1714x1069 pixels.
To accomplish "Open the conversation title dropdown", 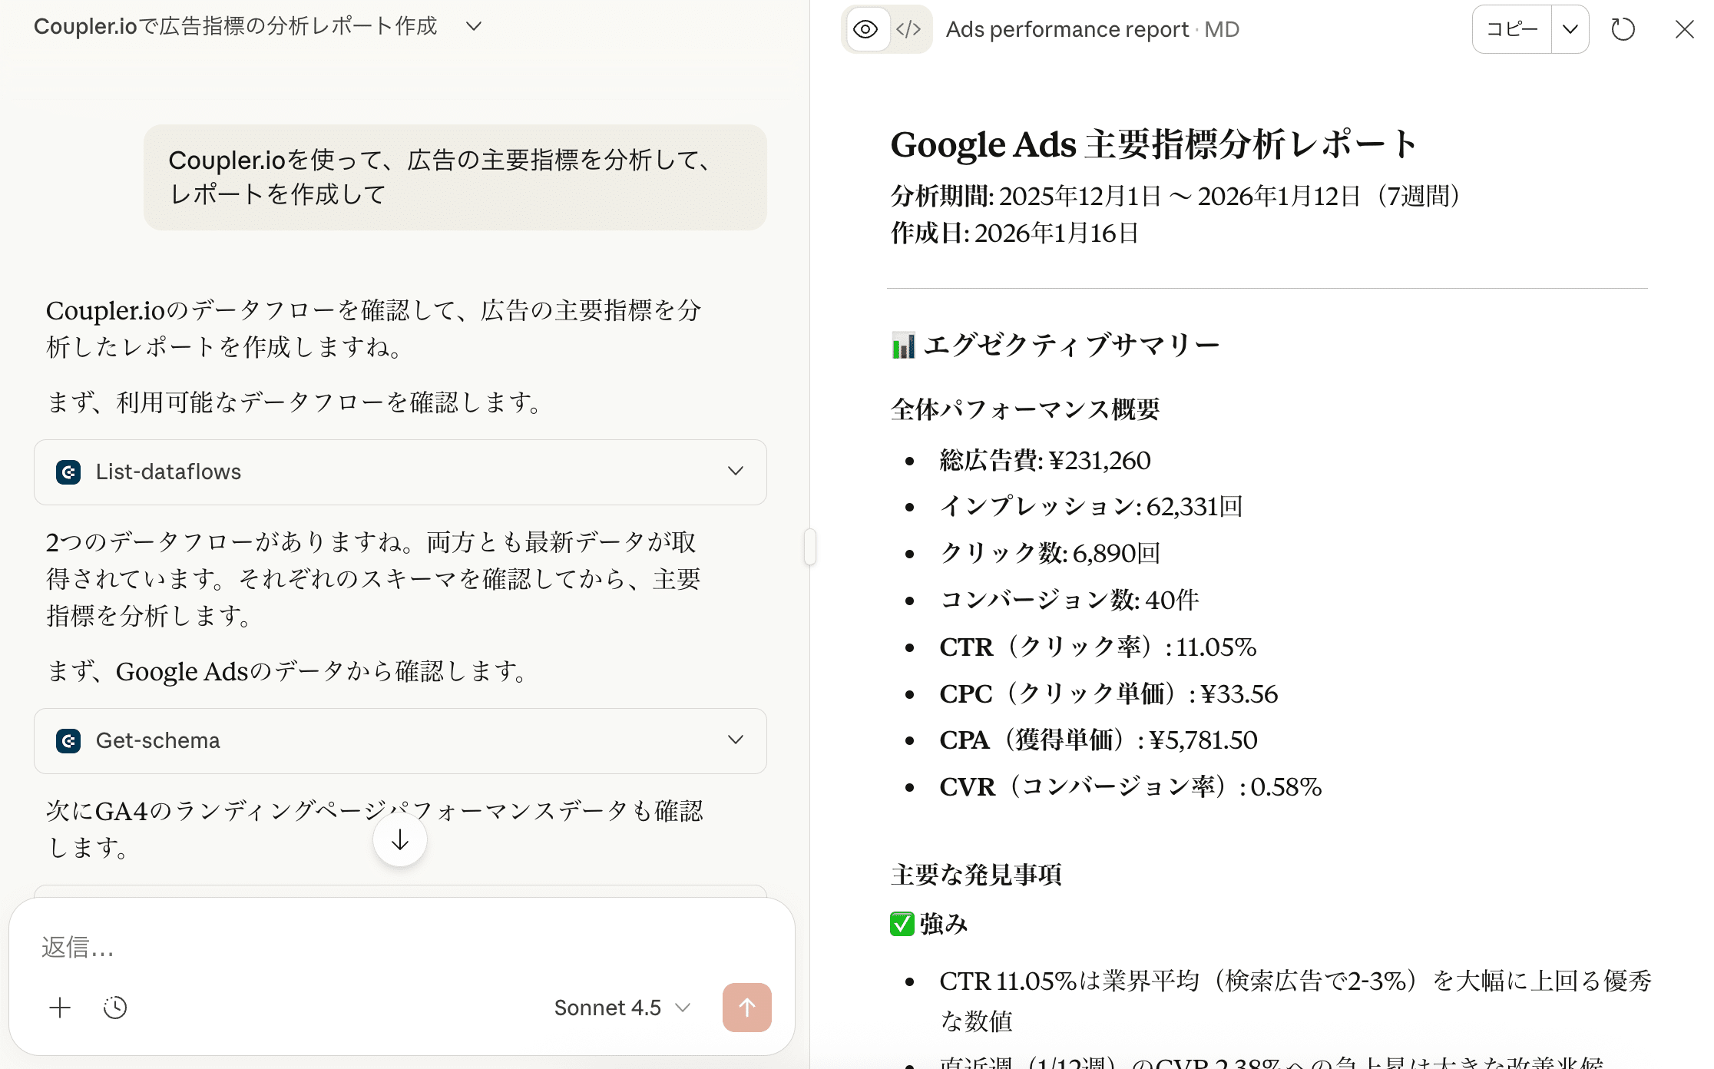I will [474, 26].
